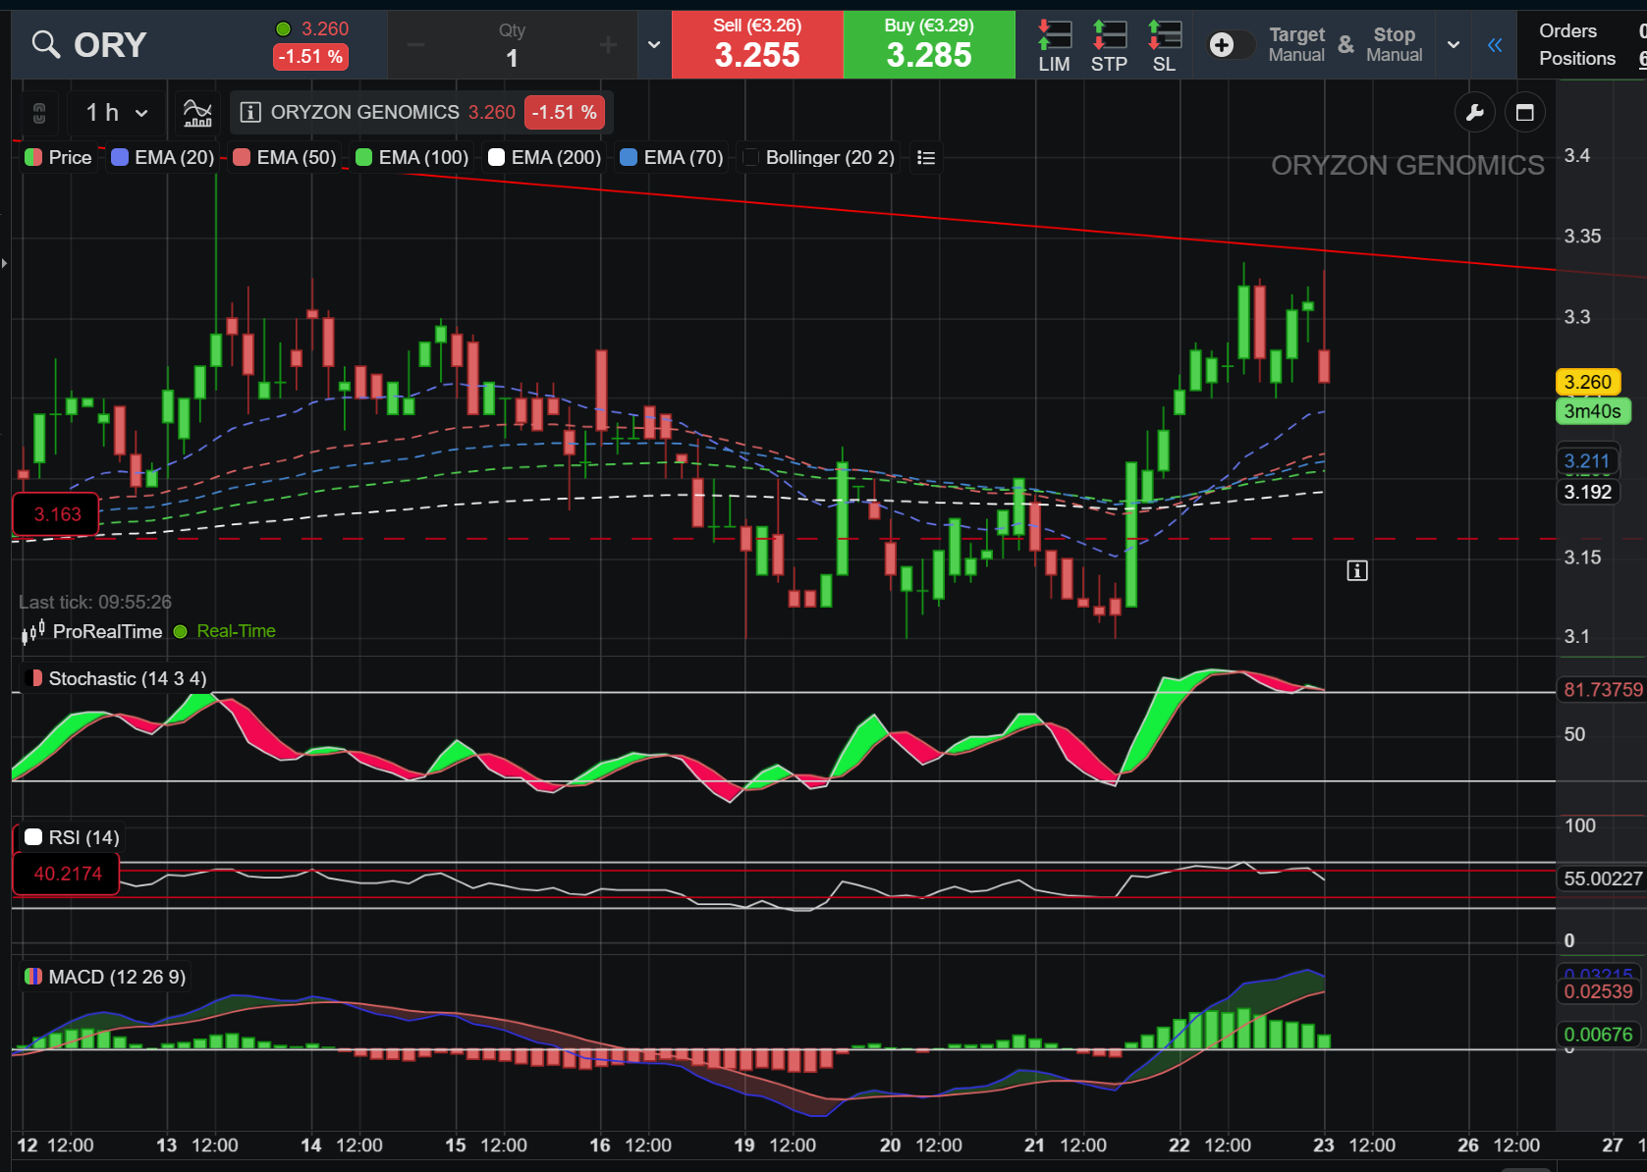Toggle the EMA (200) indicator
The image size is (1647, 1172).
pos(545,157)
